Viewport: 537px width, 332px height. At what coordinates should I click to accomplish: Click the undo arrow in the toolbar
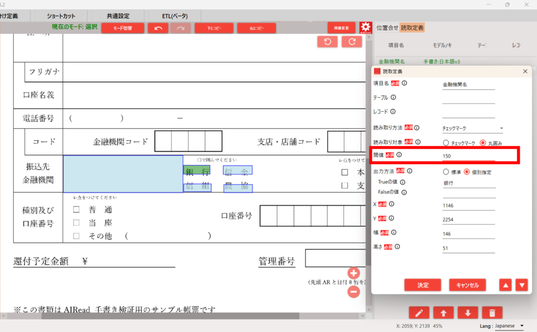coord(158,28)
